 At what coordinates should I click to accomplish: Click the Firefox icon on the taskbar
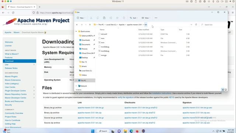(x=137, y=131)
